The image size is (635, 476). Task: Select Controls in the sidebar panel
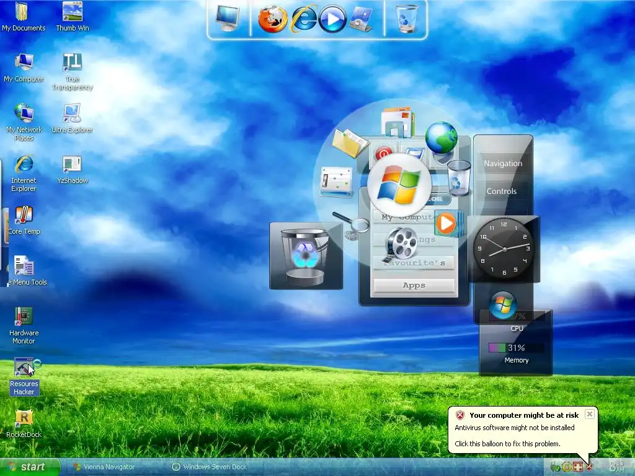pyautogui.click(x=501, y=192)
